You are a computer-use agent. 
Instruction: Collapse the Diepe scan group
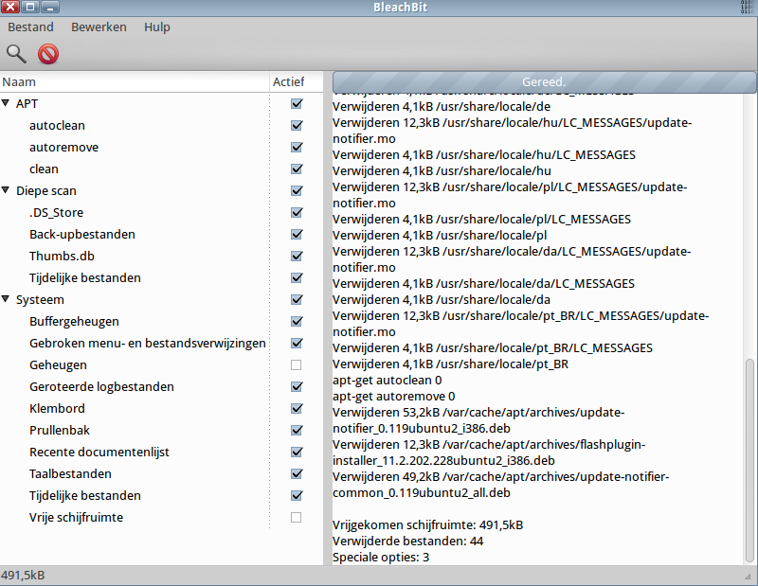(x=6, y=190)
